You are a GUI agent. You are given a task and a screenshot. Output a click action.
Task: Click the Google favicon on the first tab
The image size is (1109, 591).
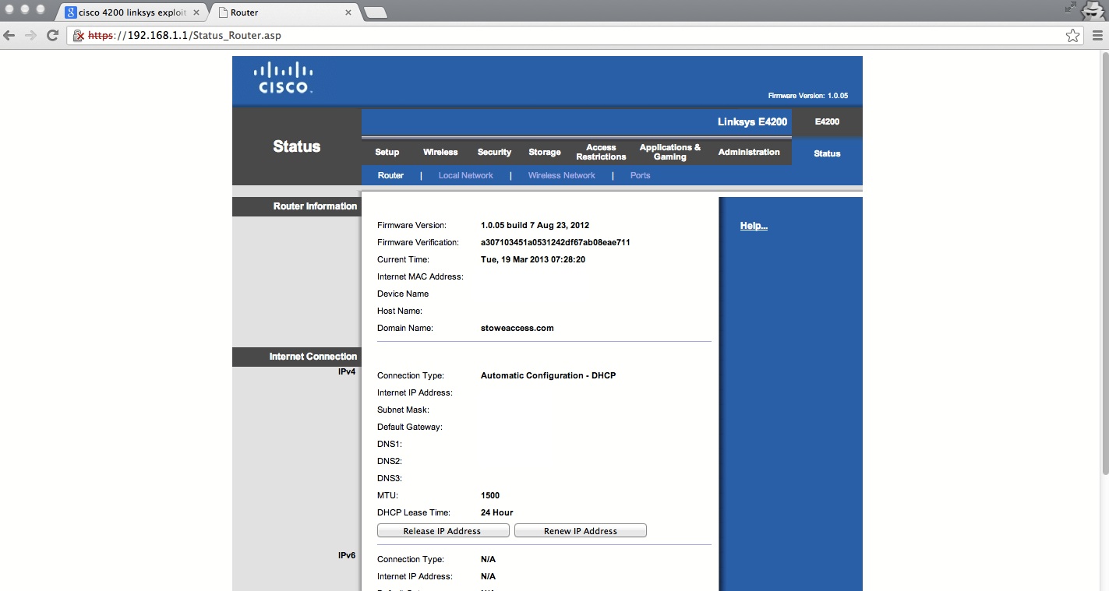point(71,12)
